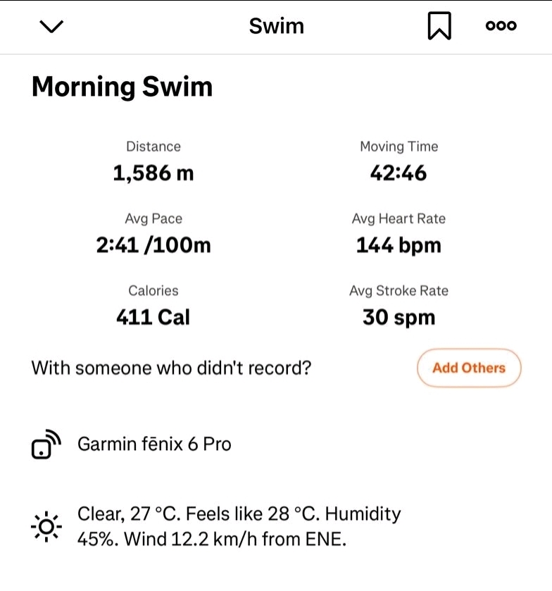
Task: Tap the Avg Stroke Rate 30 spm stat
Action: 399,317
